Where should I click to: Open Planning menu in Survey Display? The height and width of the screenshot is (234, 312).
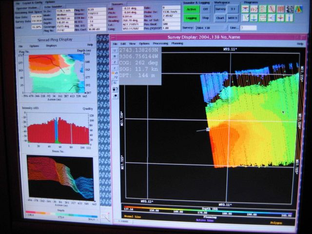pos(177,43)
